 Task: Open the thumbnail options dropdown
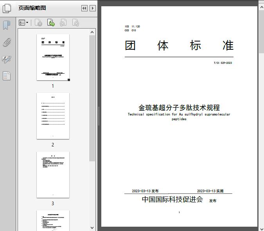coord(23,23)
